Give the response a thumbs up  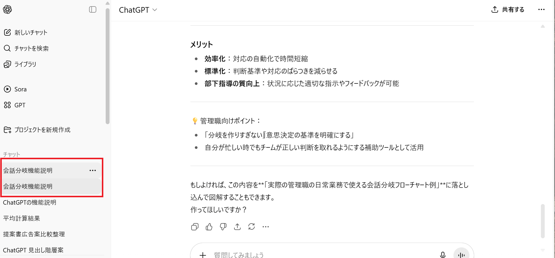point(209,227)
